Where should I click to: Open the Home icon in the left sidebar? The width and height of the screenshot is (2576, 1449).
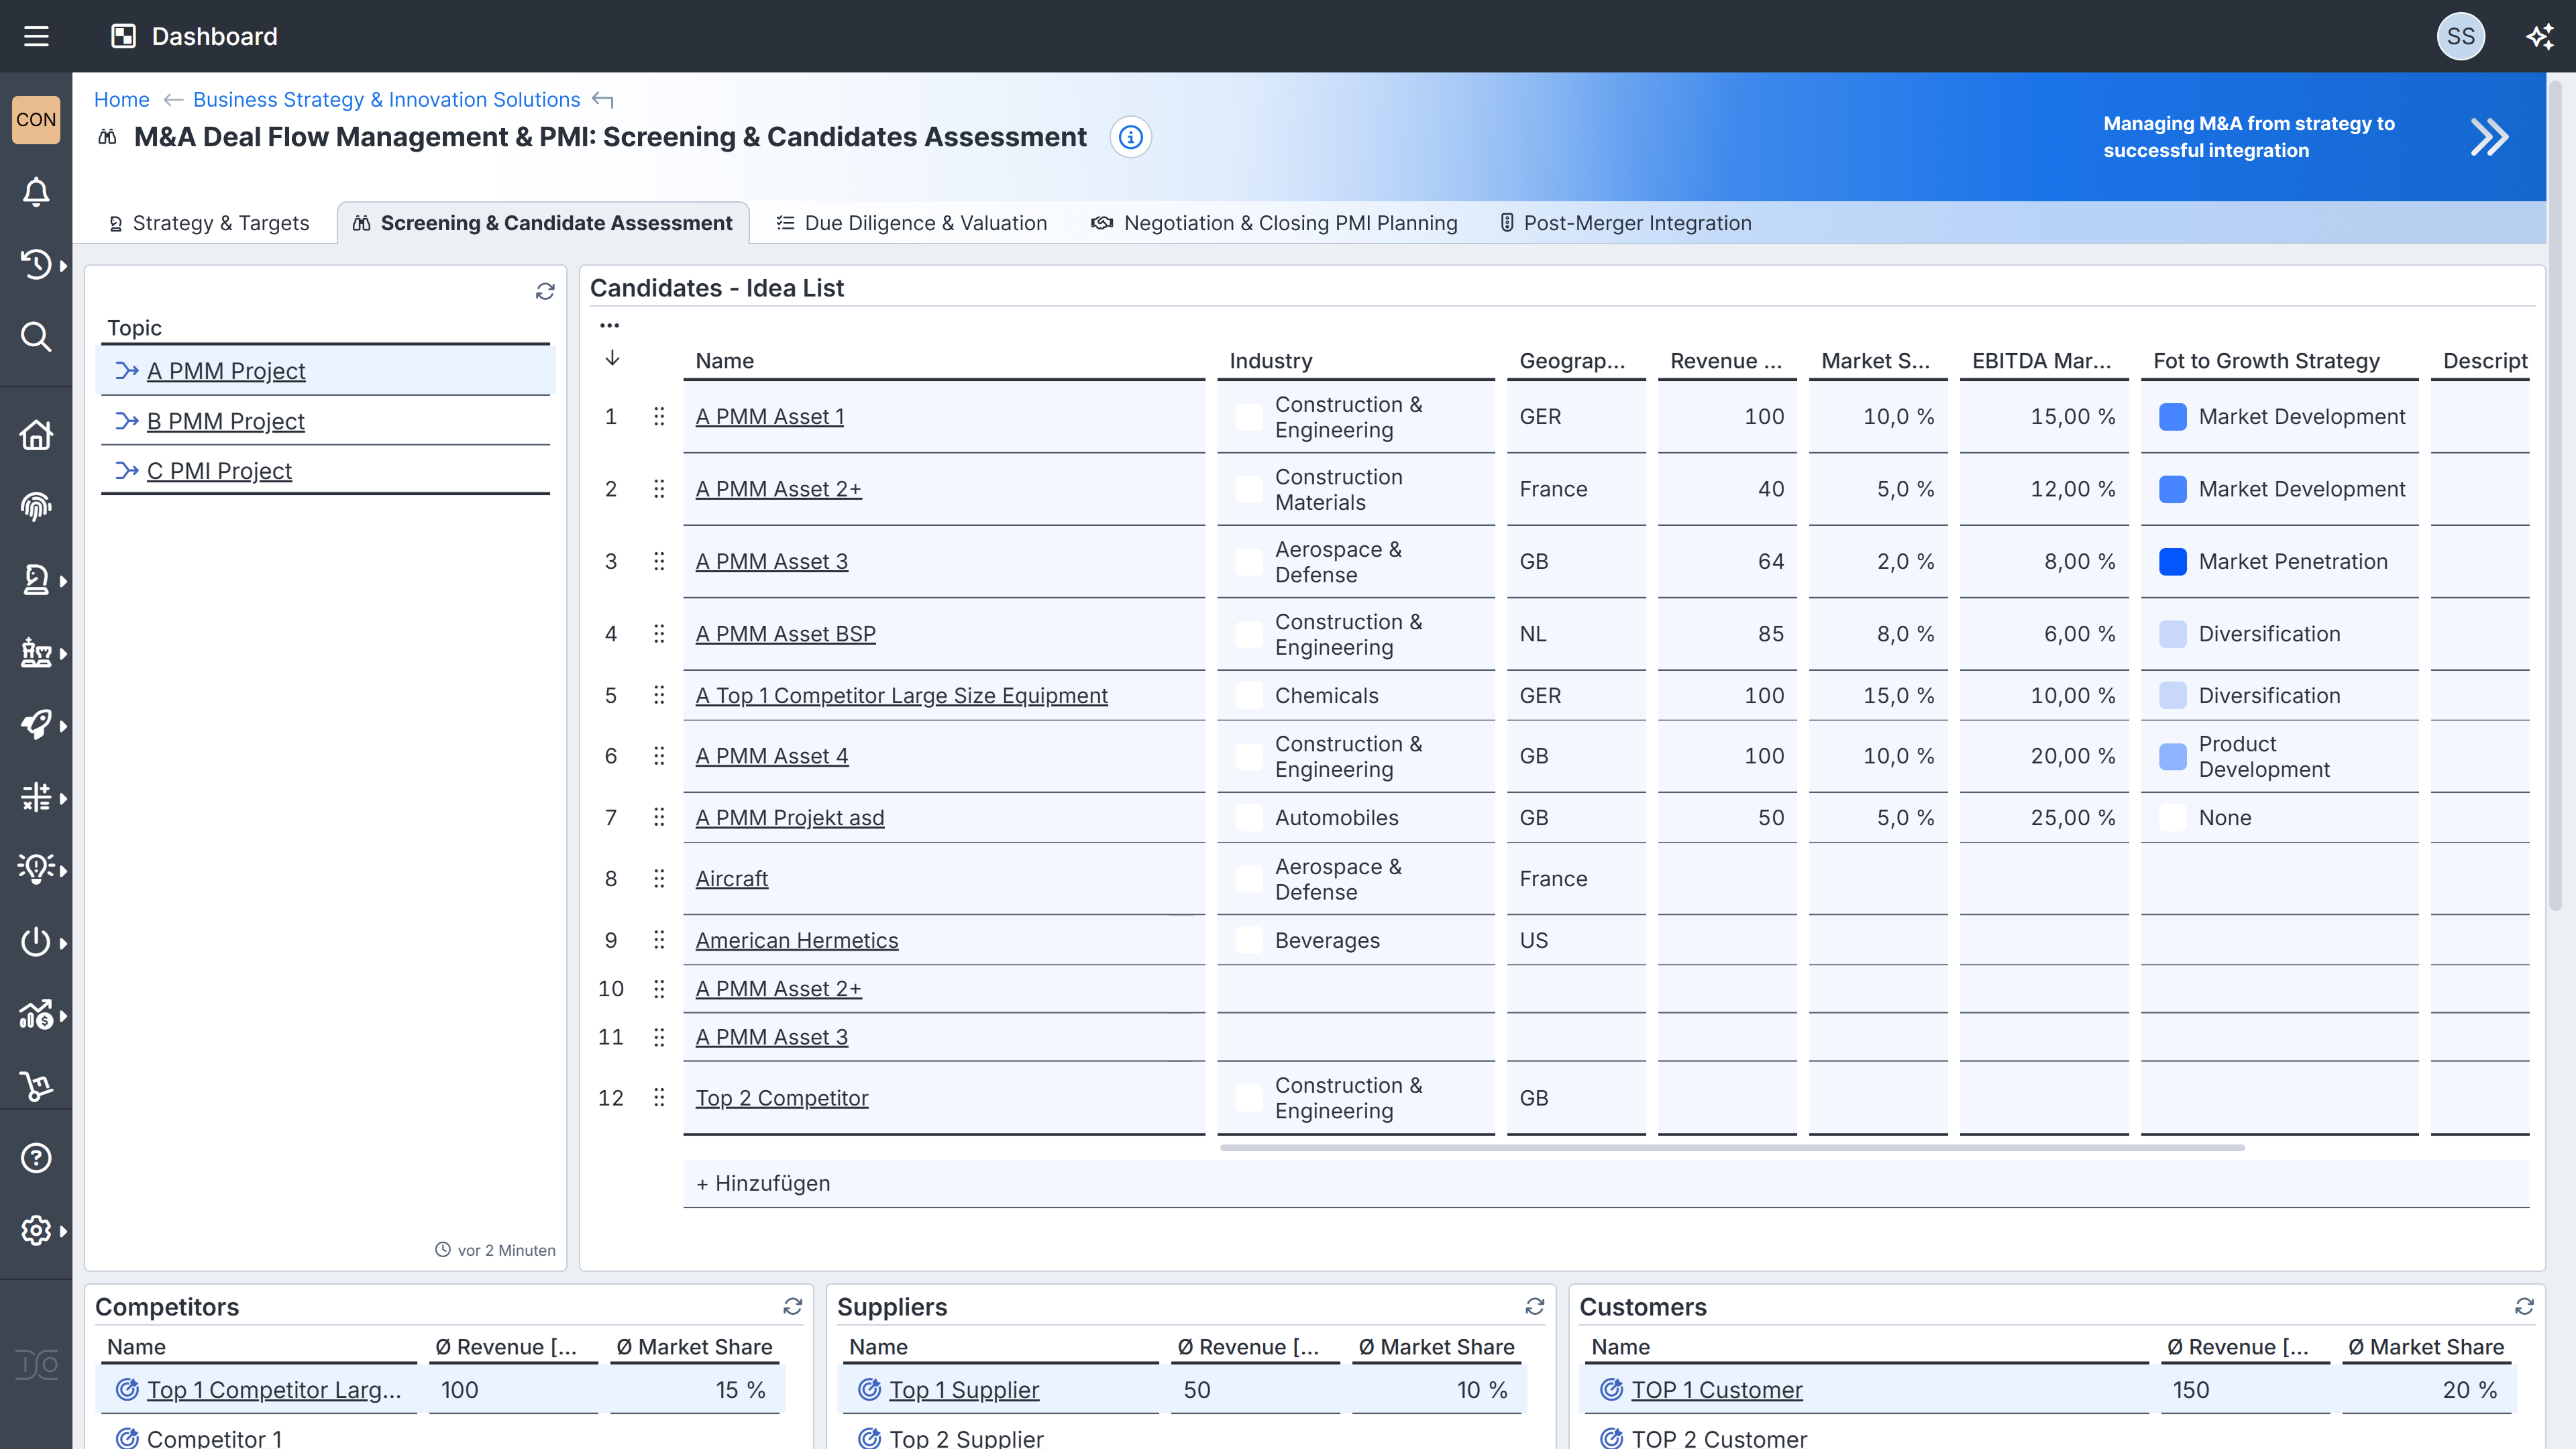[36, 436]
